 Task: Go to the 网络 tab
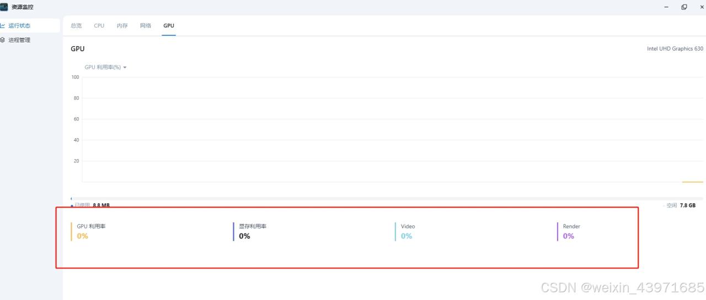(x=146, y=26)
